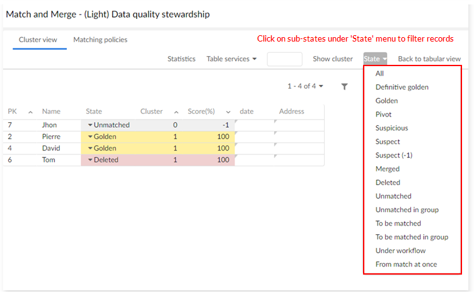
Task: Click the filter funnel icon
Action: 344,86
